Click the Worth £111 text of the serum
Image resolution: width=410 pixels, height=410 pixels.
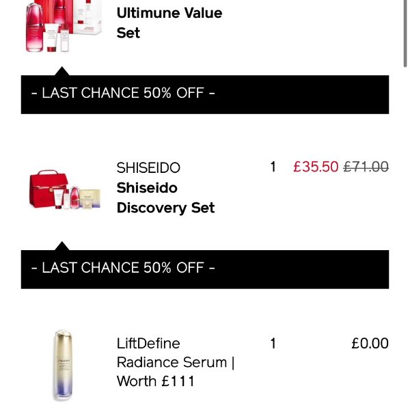point(155,381)
